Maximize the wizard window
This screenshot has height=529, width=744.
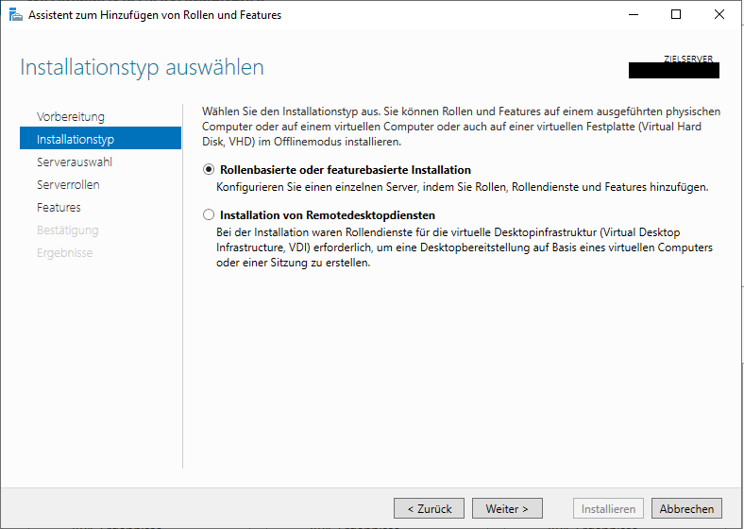pos(675,15)
